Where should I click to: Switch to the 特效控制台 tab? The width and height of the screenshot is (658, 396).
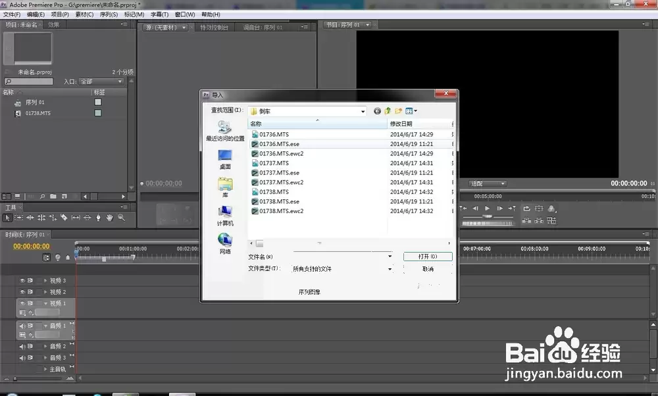[x=214, y=27]
